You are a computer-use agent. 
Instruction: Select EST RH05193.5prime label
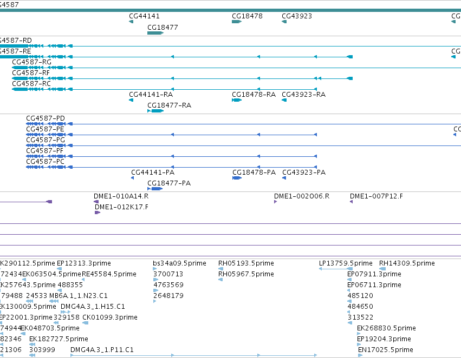pyautogui.click(x=246, y=263)
